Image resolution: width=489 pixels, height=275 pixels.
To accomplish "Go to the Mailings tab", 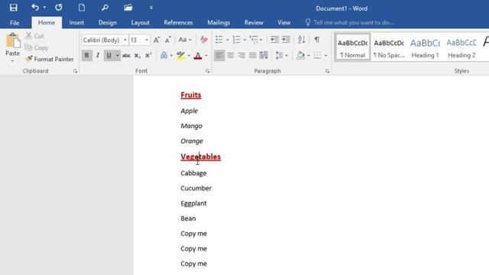I will 219,22.
